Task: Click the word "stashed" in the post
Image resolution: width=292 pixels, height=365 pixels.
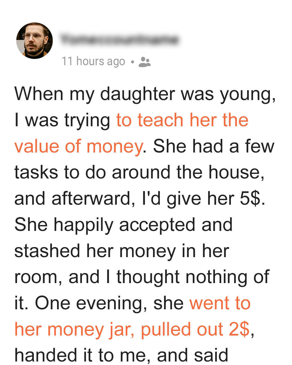Action: 47,251
